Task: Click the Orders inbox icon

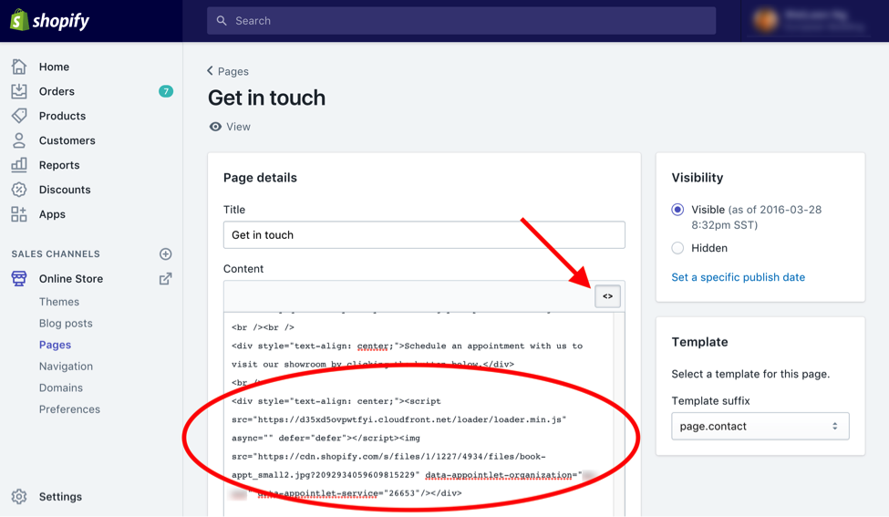Action: 19,91
